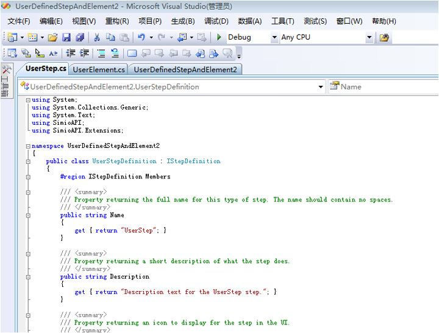Click the Redo arrow icon

162,37
